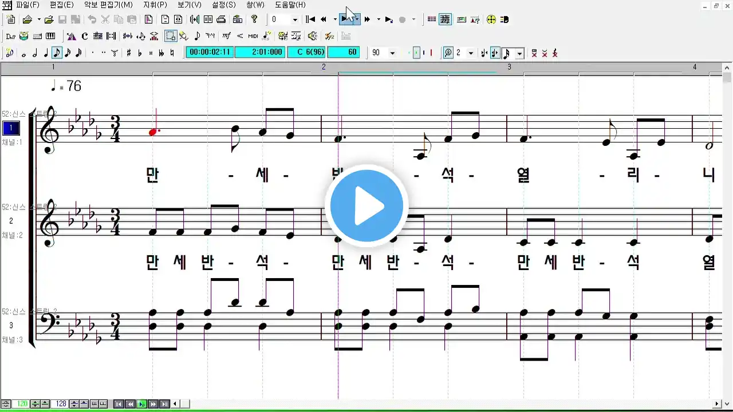Screen dimensions: 733x412
Task: Open the piano keyboard icon
Action: click(x=50, y=36)
